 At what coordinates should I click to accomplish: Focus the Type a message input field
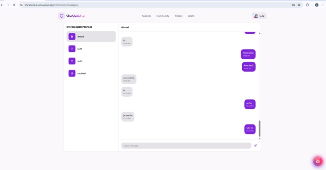tap(186, 145)
